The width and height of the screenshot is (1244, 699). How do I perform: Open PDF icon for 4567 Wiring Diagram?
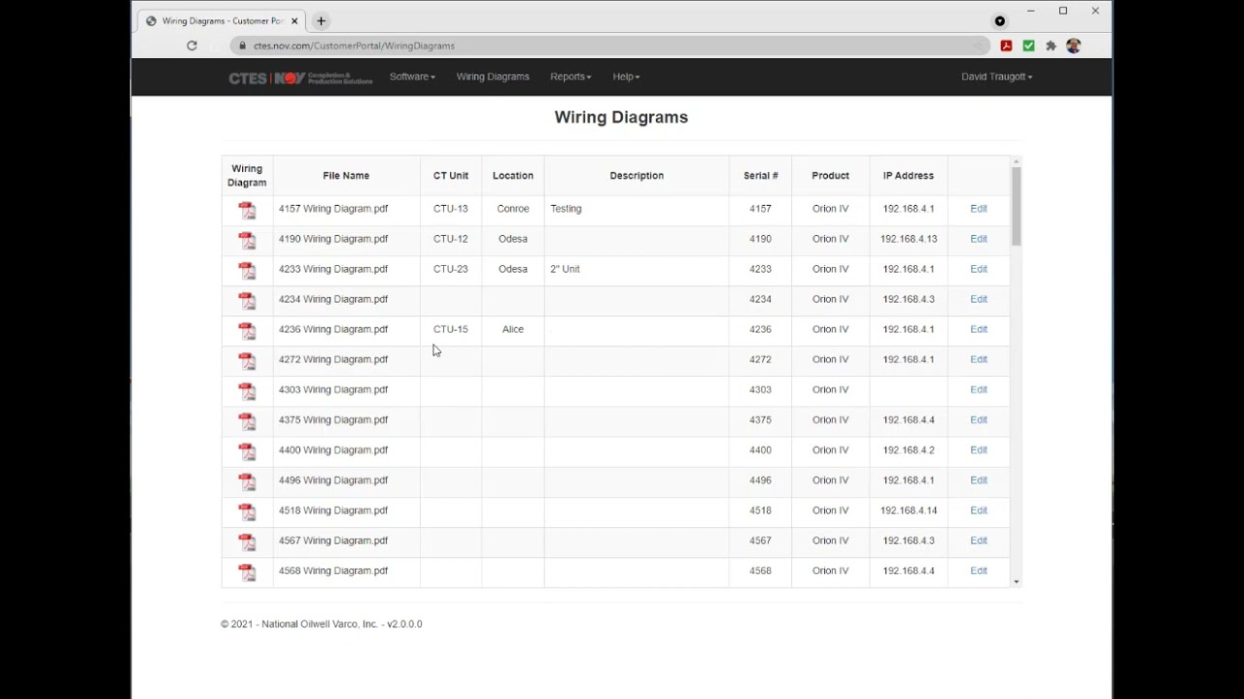(x=247, y=541)
